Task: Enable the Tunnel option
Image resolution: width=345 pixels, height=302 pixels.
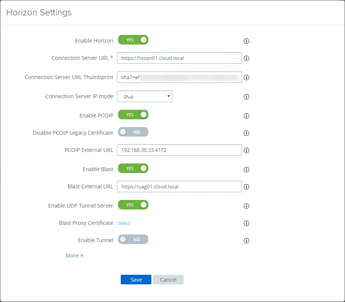Action: click(x=133, y=239)
